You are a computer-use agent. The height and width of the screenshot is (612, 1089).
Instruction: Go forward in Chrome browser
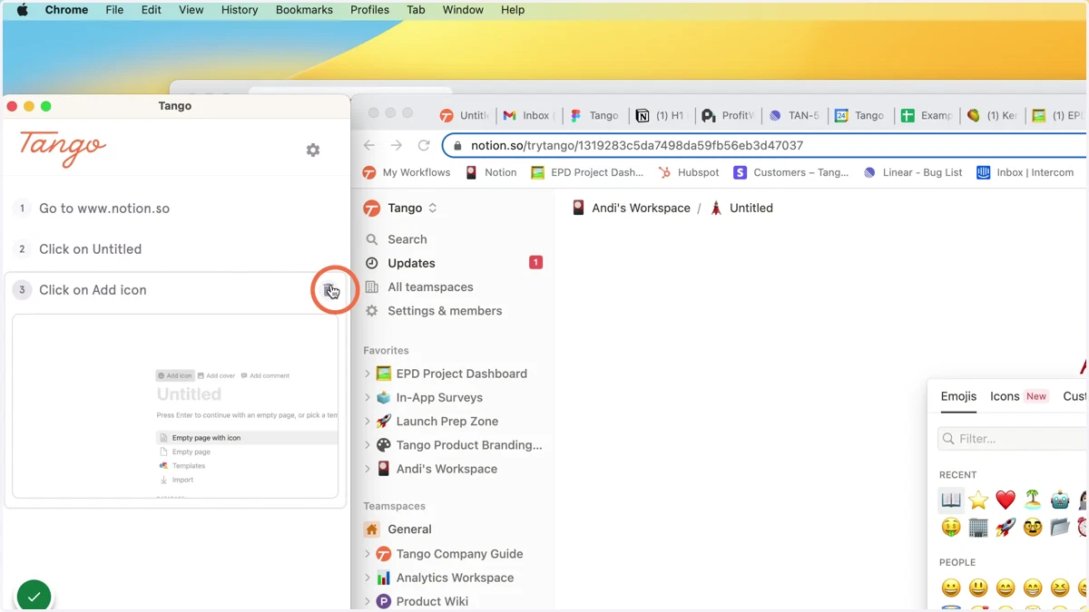pyautogui.click(x=397, y=145)
